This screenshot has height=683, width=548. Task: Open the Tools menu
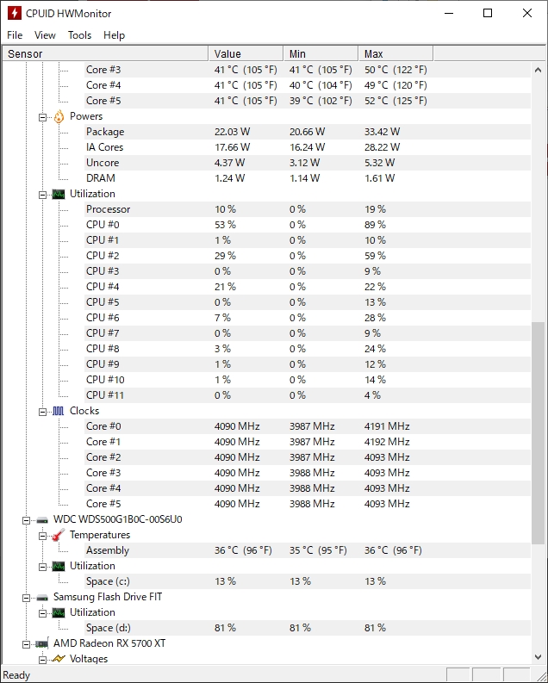click(x=79, y=35)
